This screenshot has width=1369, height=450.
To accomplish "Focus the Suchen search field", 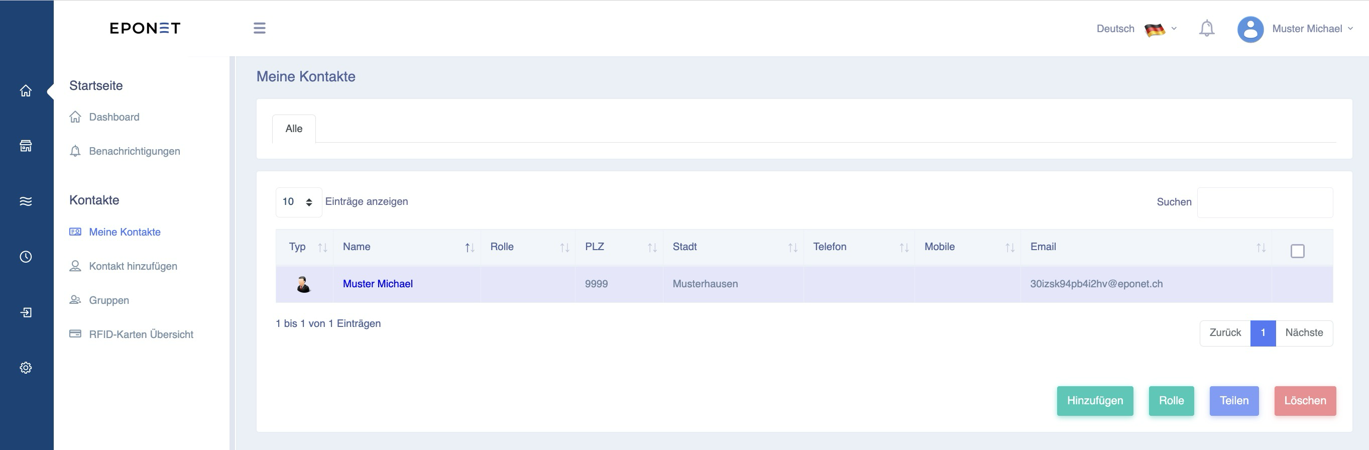I will click(x=1265, y=202).
